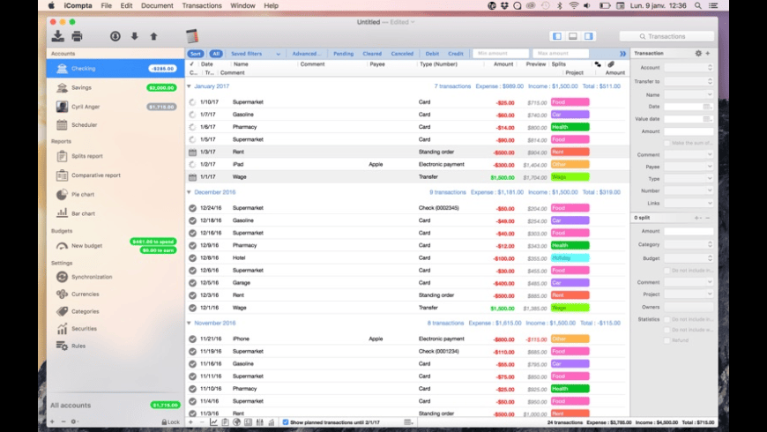Open Securities settings

click(115, 329)
